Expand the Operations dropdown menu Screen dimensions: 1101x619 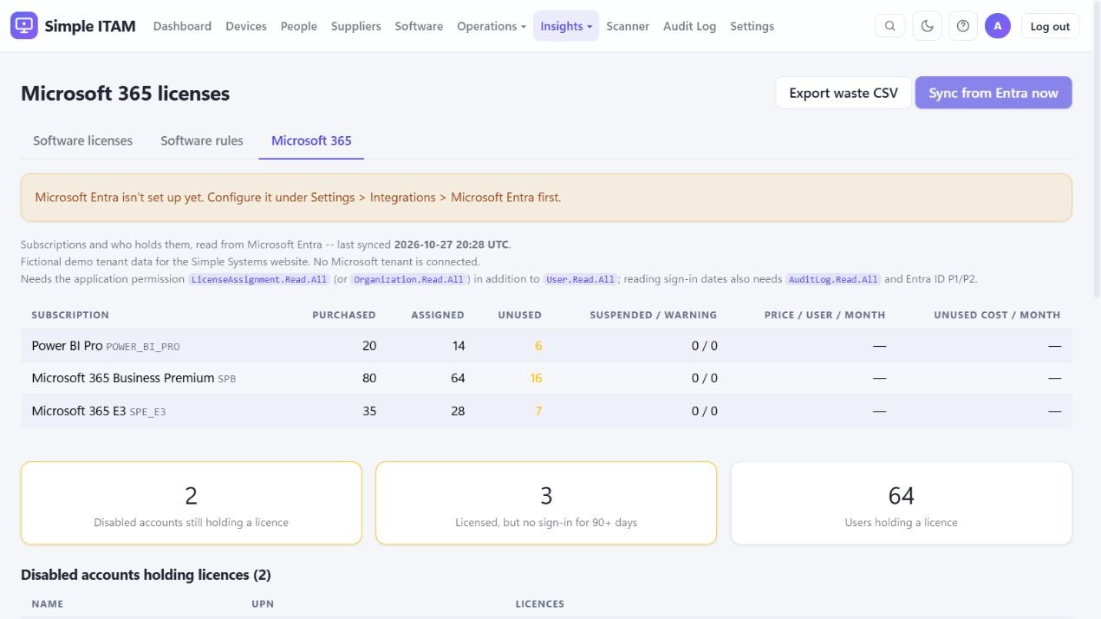(492, 26)
